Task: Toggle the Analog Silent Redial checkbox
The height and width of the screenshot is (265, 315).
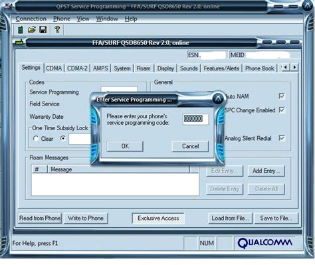Action: tap(282, 138)
